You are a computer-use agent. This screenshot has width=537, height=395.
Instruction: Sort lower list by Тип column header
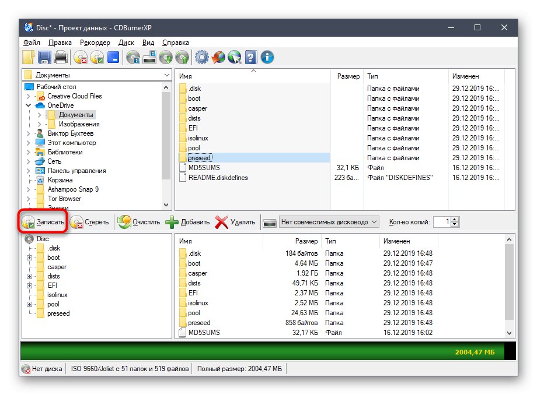click(350, 241)
